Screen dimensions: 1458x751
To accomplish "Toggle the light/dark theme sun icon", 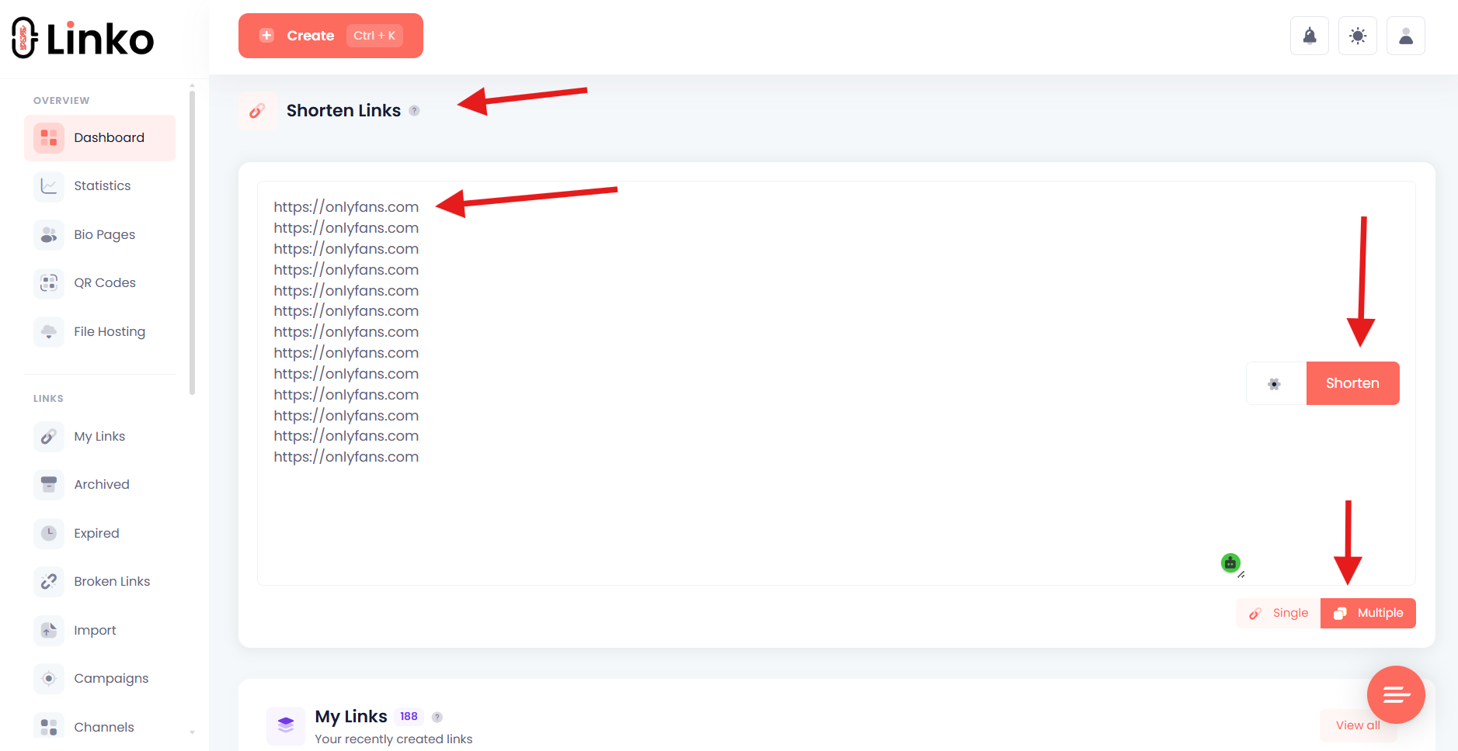I will [1358, 36].
